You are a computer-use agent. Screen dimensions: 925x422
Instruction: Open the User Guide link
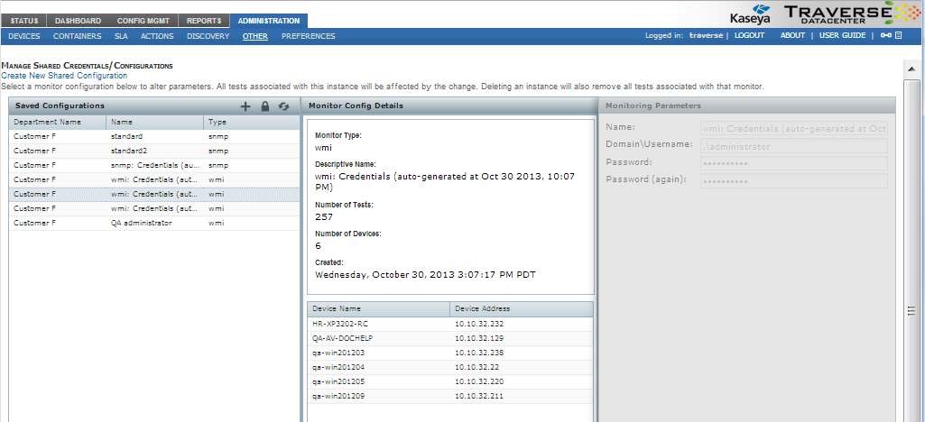[x=842, y=36]
